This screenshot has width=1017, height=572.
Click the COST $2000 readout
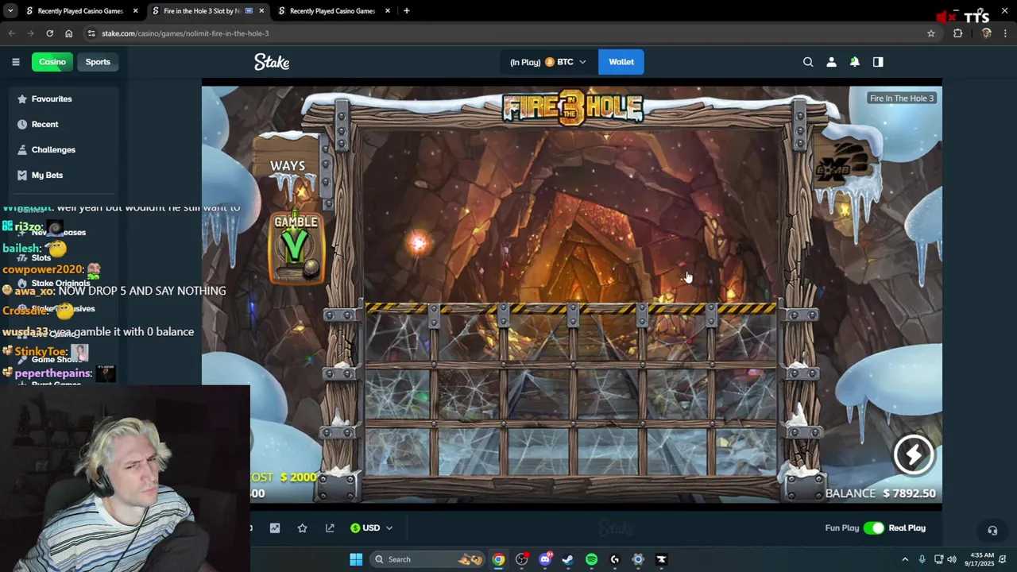pos(284,477)
